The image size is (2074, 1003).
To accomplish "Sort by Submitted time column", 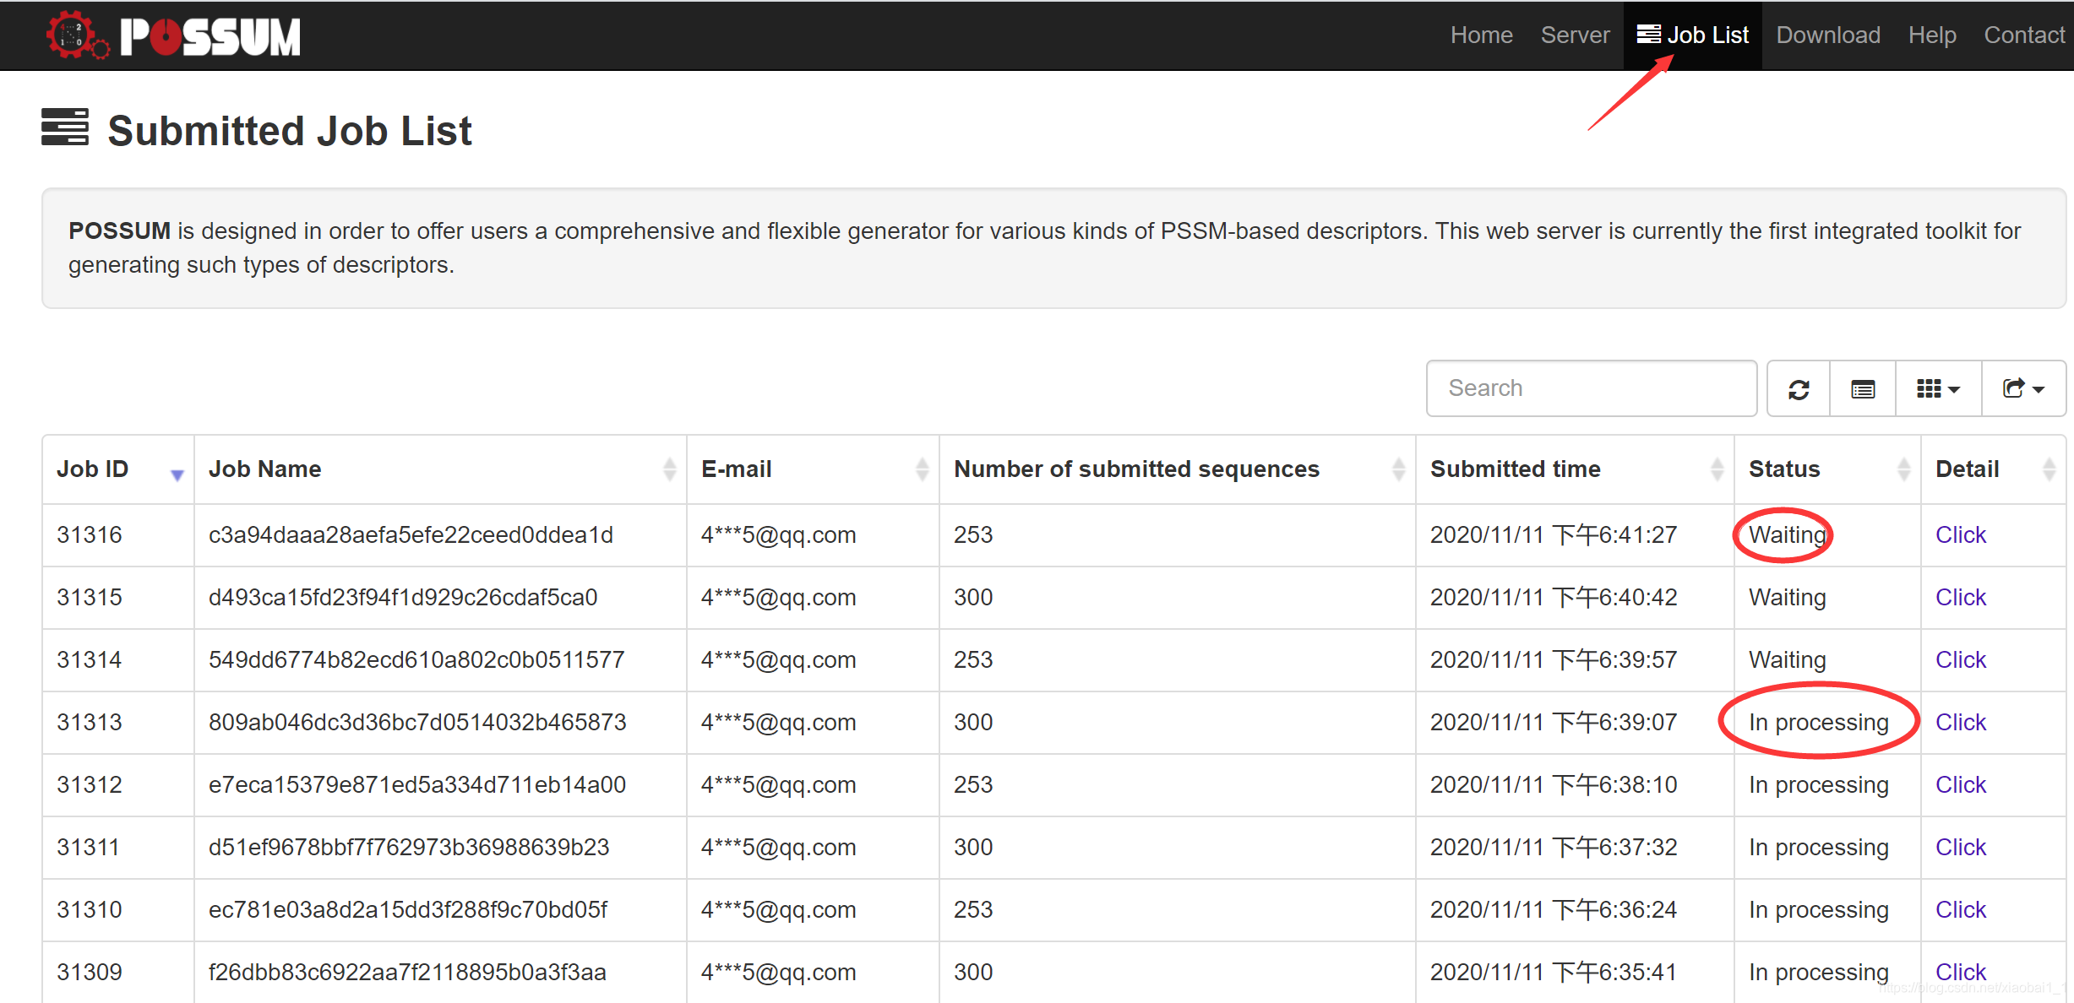I will tap(1716, 469).
